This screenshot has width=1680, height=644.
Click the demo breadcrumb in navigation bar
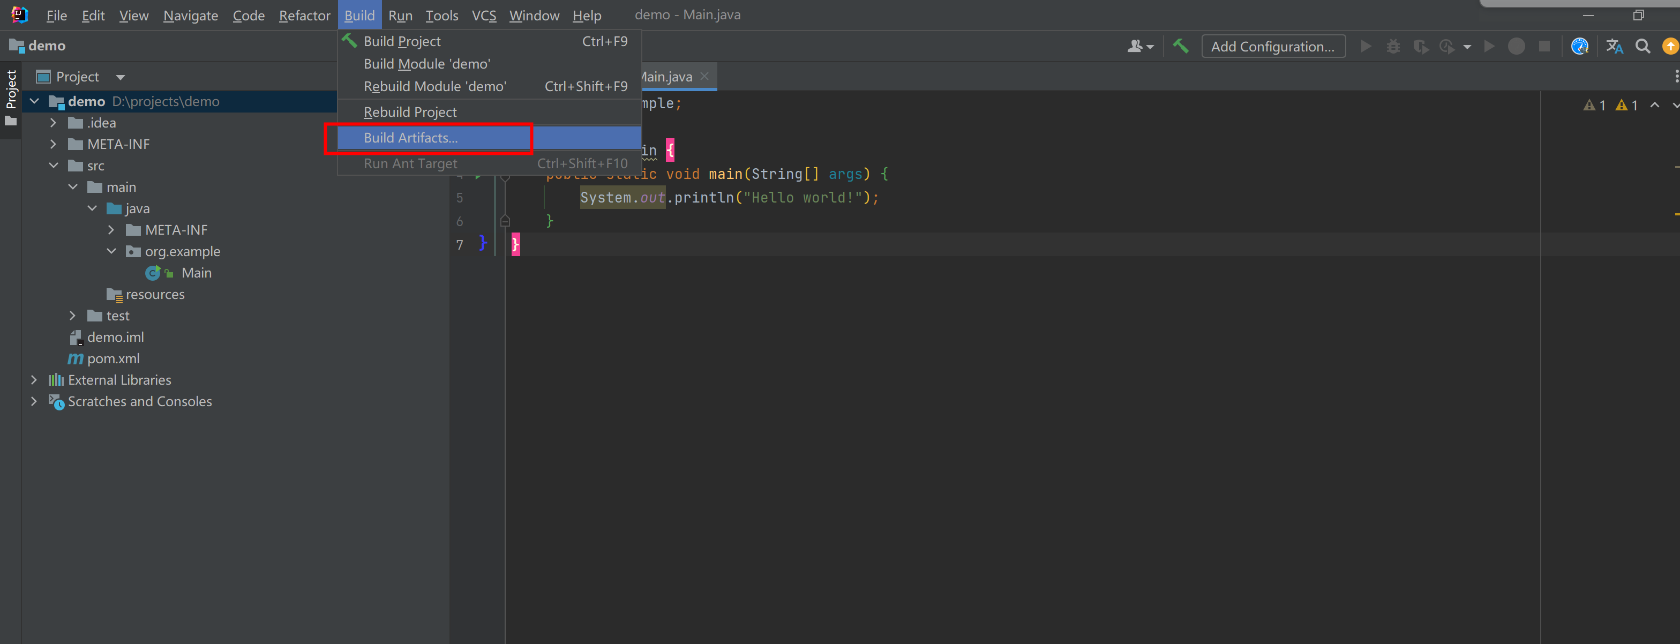pyautogui.click(x=38, y=46)
